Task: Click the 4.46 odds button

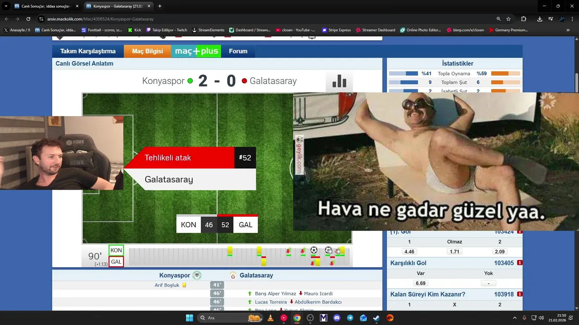Action: 409,251
